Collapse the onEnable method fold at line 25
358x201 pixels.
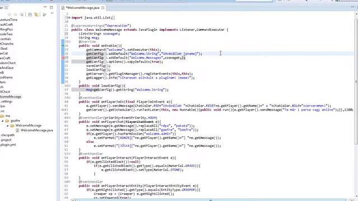coord(69,42)
